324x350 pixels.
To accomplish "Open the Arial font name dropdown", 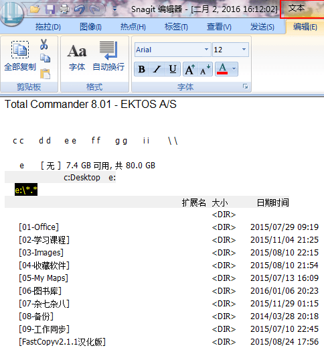I will tap(206, 50).
